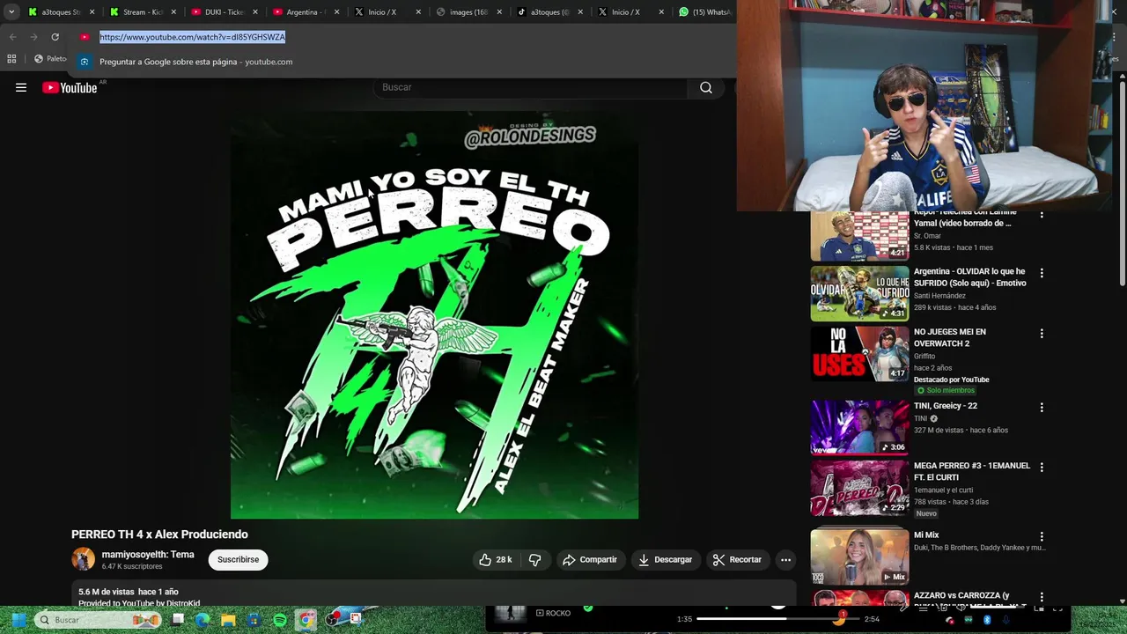Open options menu for Mi Mix
Screen dimensions: 1127x634
1042,536
